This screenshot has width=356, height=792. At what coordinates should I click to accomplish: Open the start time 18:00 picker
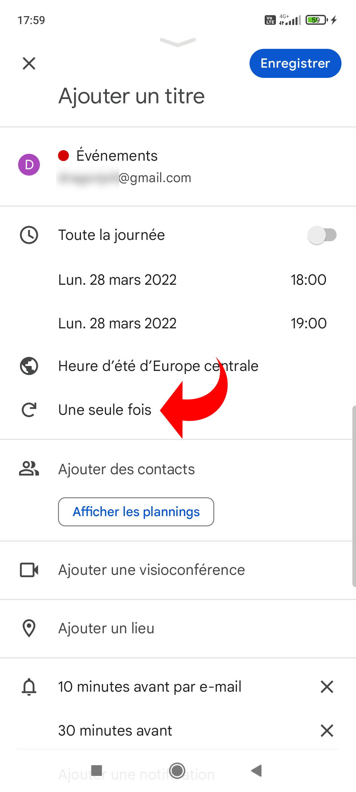(309, 280)
